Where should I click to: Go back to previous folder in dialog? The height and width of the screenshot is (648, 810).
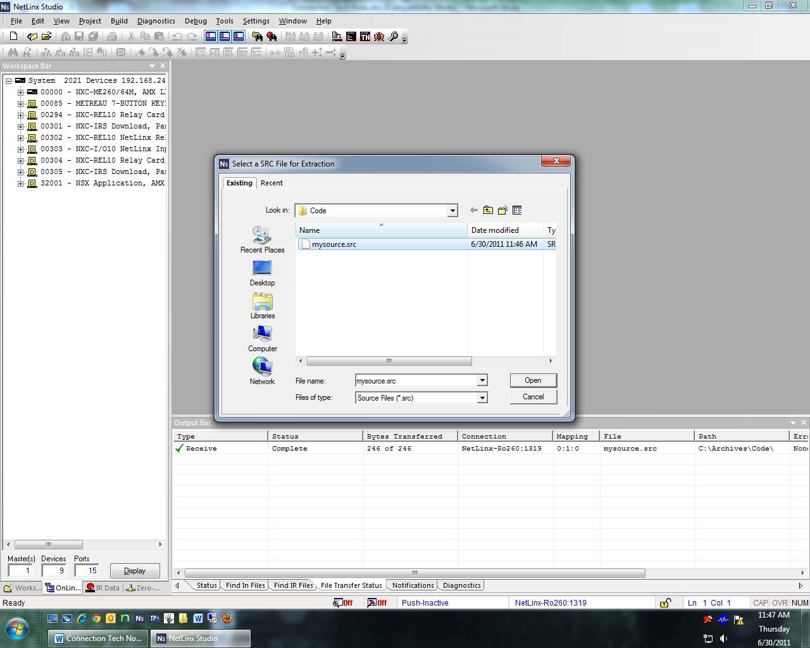(x=474, y=210)
